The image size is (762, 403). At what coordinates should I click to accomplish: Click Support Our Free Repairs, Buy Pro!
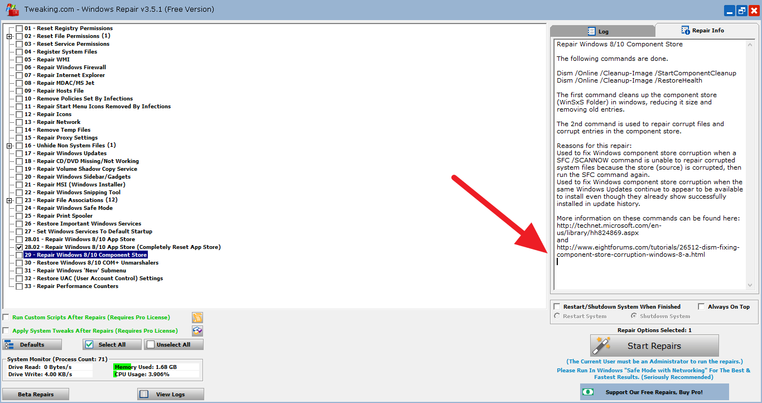(654, 392)
